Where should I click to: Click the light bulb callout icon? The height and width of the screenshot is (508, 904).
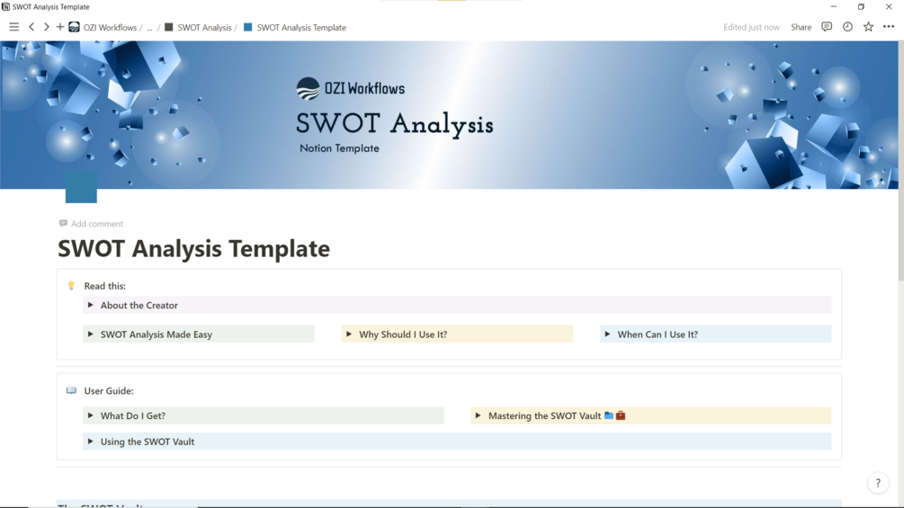click(71, 286)
